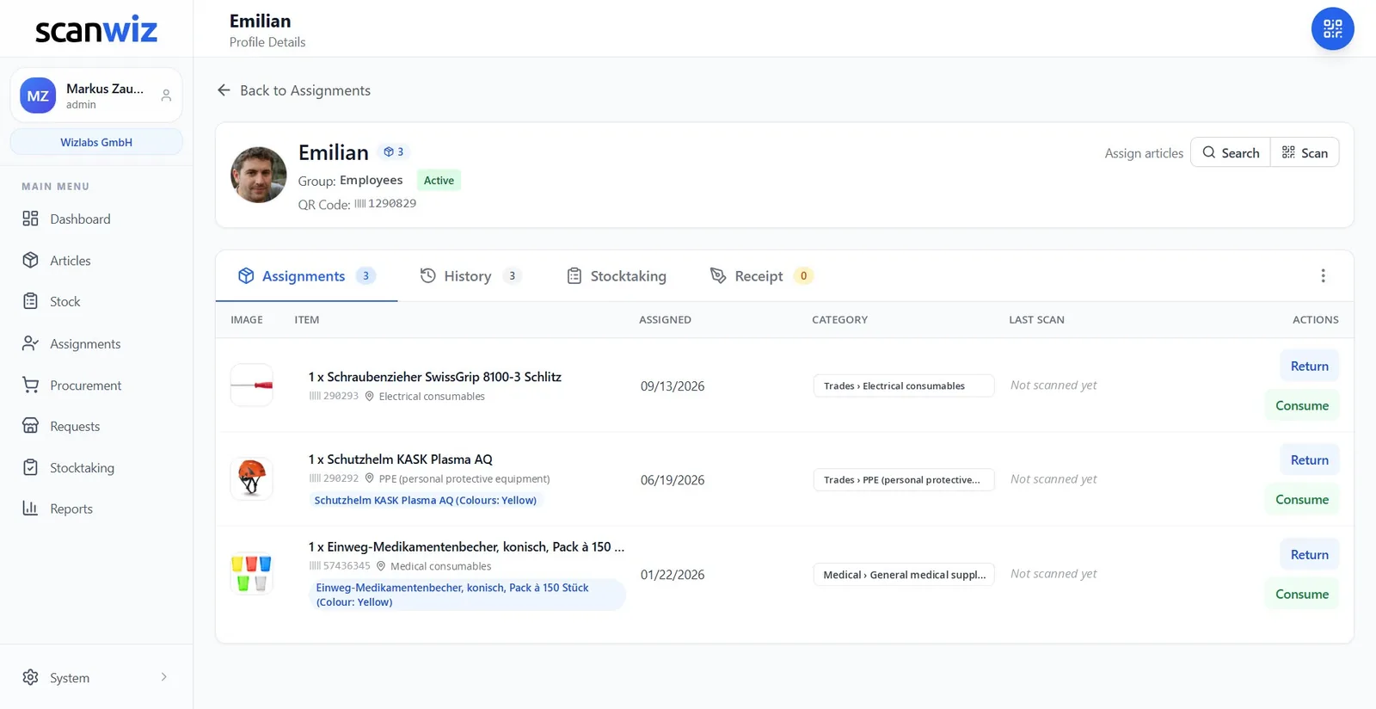
Task: Consume the Einweg-Medikamentenbecher item
Action: coord(1301,594)
